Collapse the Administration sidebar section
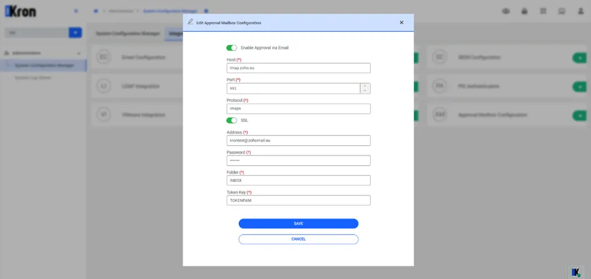The width and height of the screenshot is (591, 279). click(79, 54)
